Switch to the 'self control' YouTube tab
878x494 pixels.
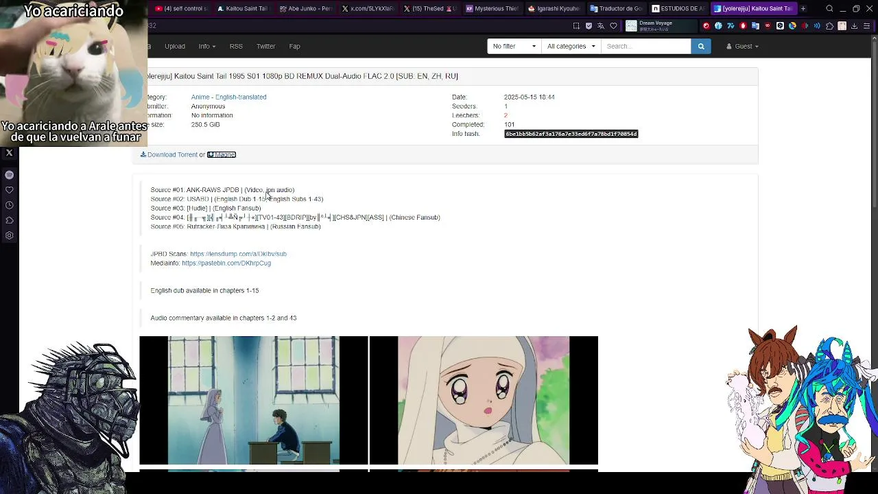182,8
